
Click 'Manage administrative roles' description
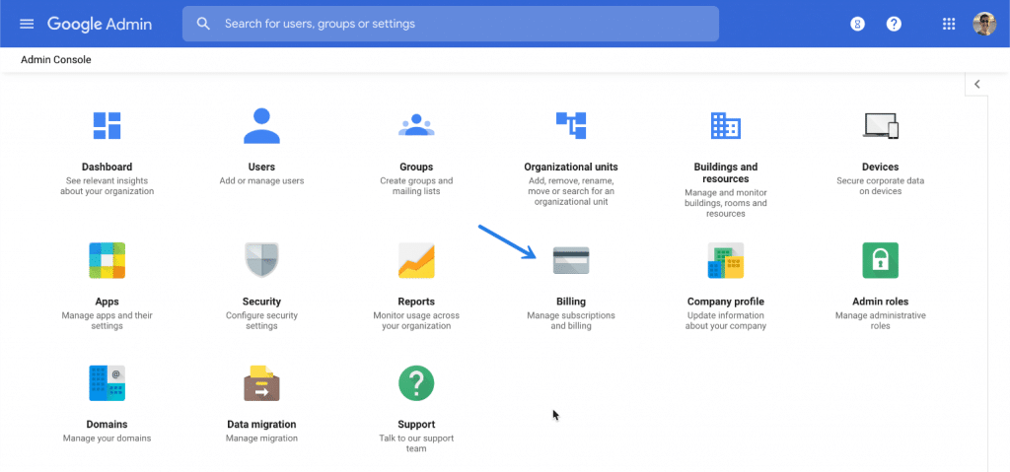pyautogui.click(x=880, y=320)
